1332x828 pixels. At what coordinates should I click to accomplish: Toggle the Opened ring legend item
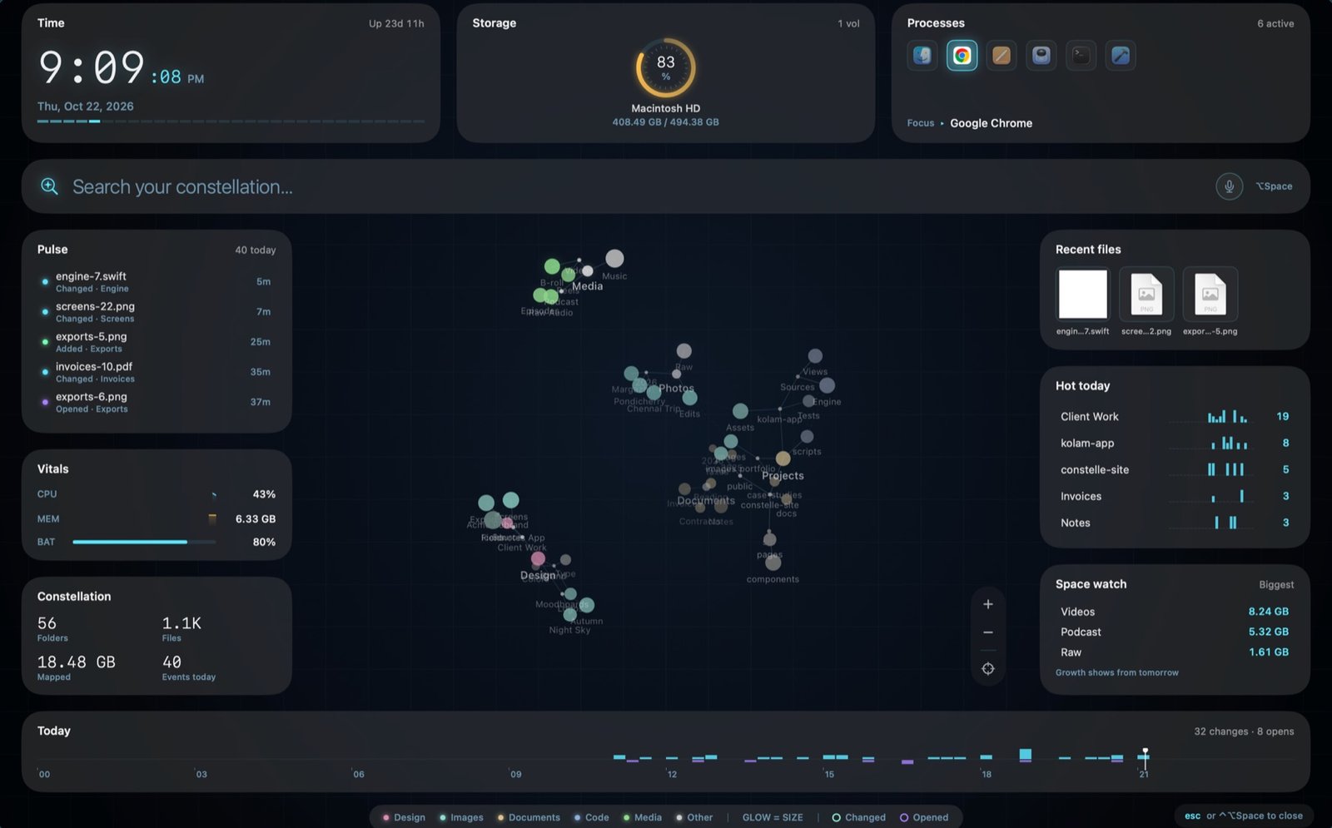pos(924,817)
